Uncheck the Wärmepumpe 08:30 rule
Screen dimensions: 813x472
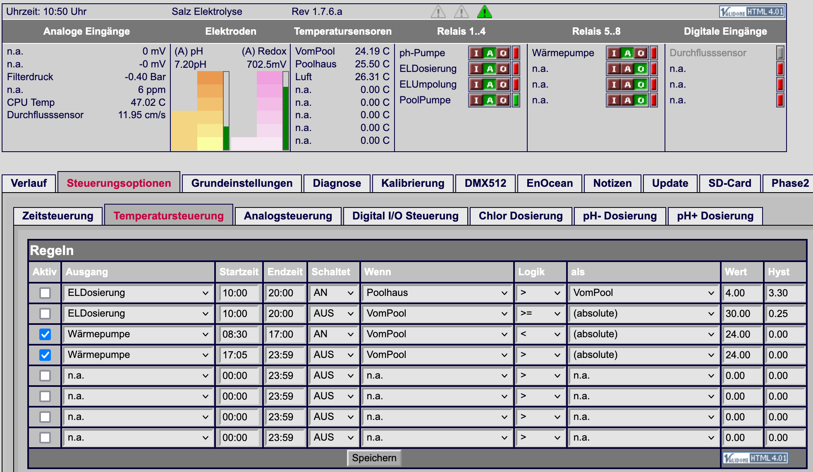point(45,334)
